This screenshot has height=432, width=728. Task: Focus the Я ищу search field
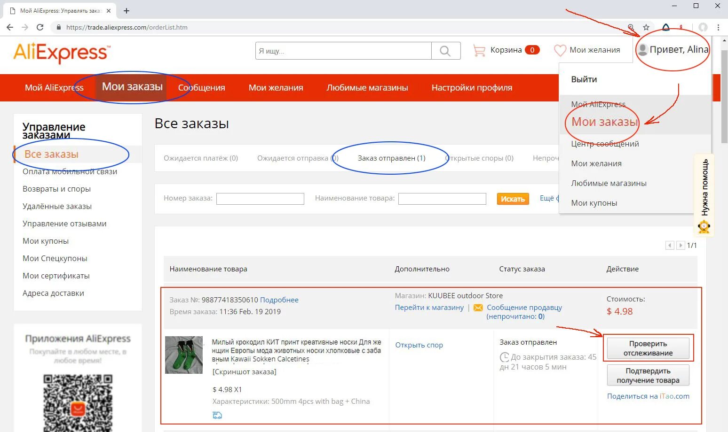pyautogui.click(x=343, y=51)
